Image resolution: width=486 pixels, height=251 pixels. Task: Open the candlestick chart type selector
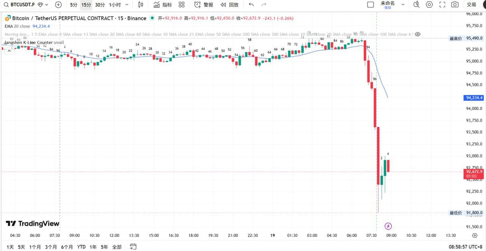[x=141, y=5]
